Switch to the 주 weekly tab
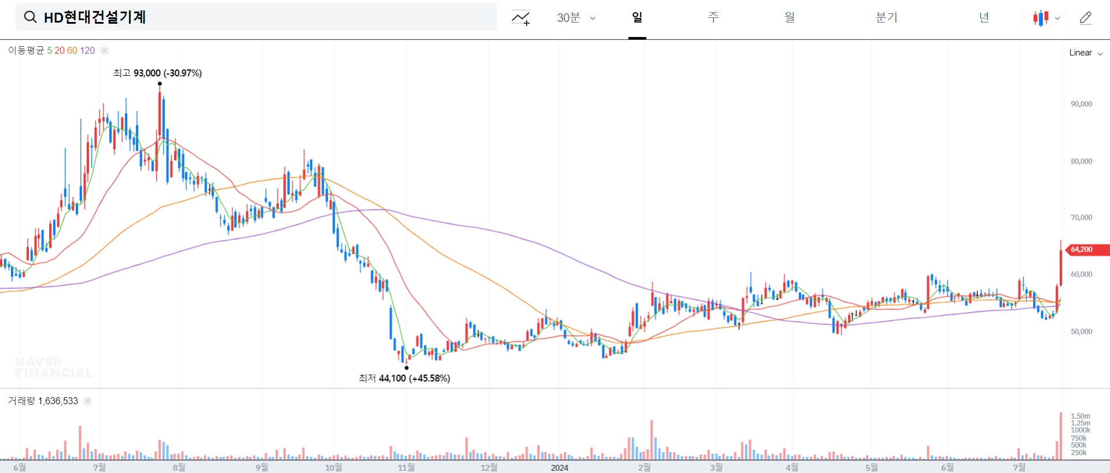The height and width of the screenshot is (473, 1110). (x=713, y=18)
